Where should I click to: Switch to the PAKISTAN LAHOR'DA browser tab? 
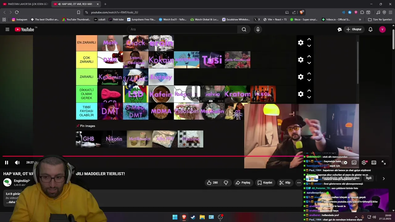[x=25, y=4]
